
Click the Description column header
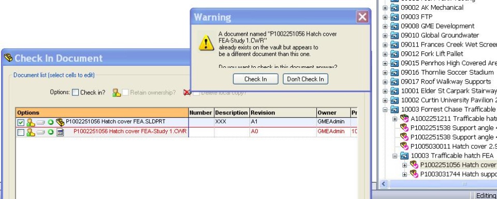tap(232, 112)
